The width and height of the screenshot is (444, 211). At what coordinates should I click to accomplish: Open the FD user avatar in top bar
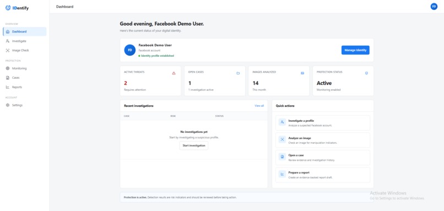[434, 7]
